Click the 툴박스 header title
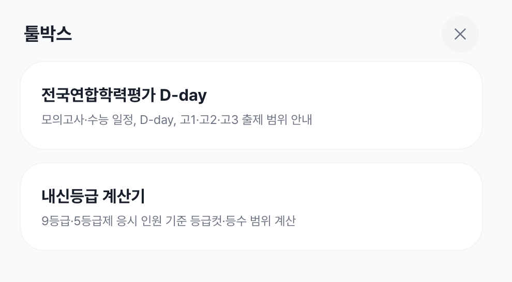512x282 pixels. pyautogui.click(x=48, y=34)
